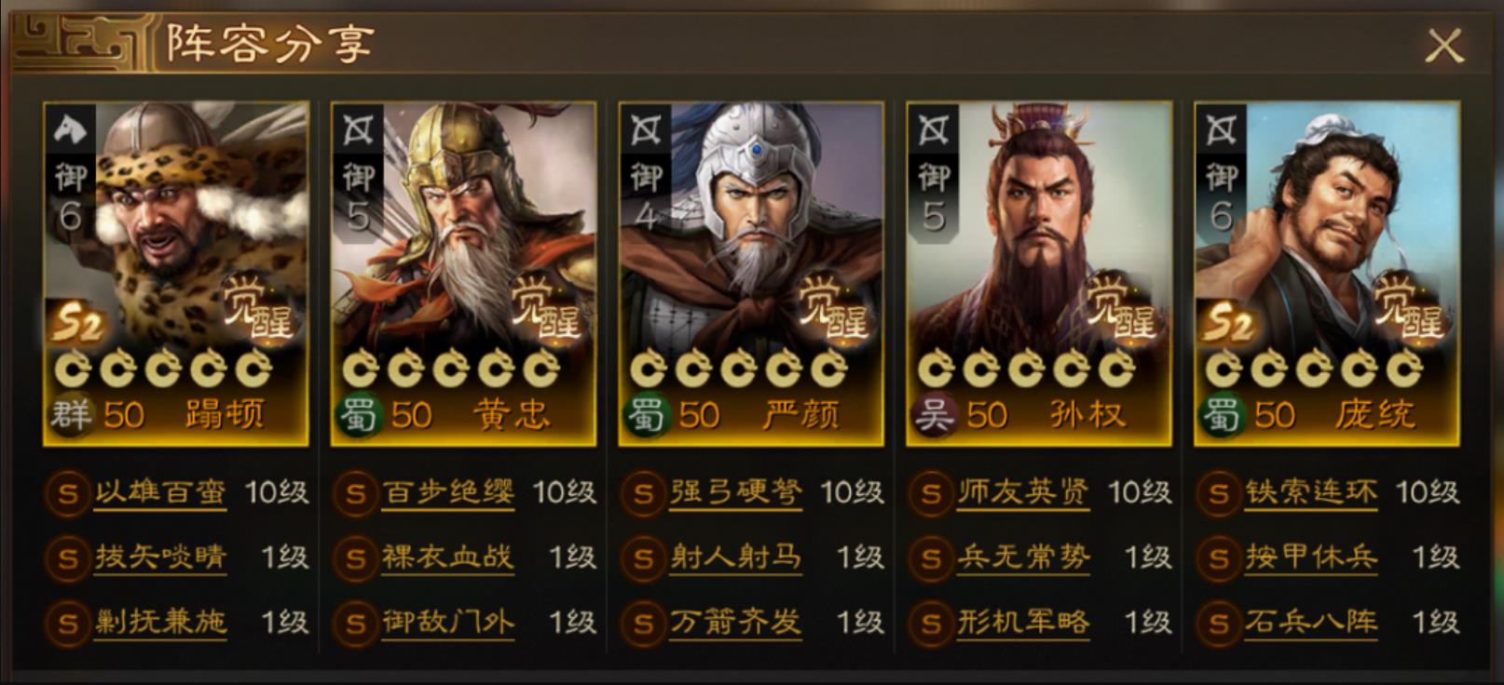Click the star row on 庞统's card
This screenshot has width=1504, height=685.
click(x=1314, y=370)
